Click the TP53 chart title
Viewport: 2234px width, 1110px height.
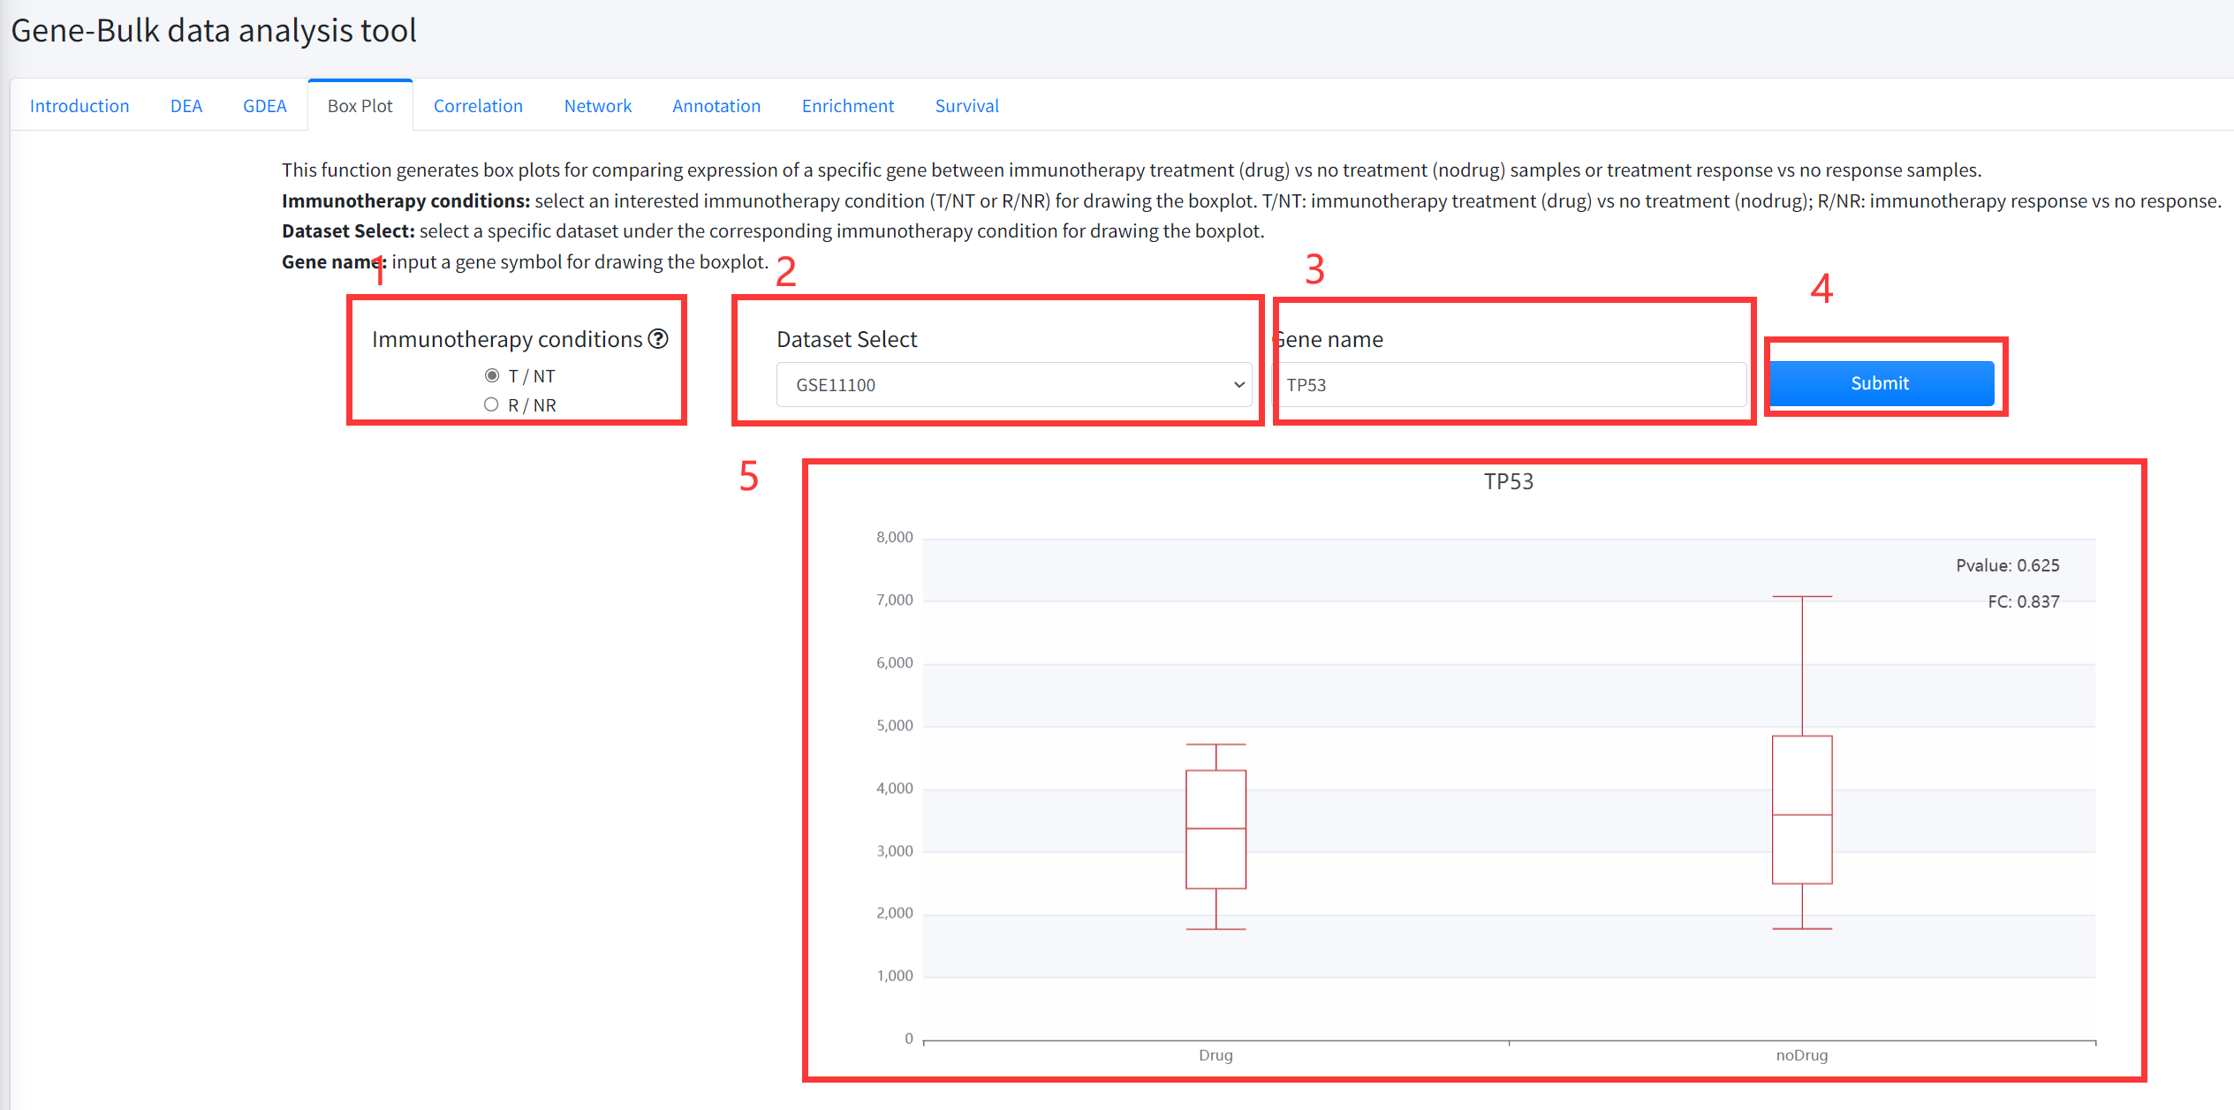point(1508,482)
